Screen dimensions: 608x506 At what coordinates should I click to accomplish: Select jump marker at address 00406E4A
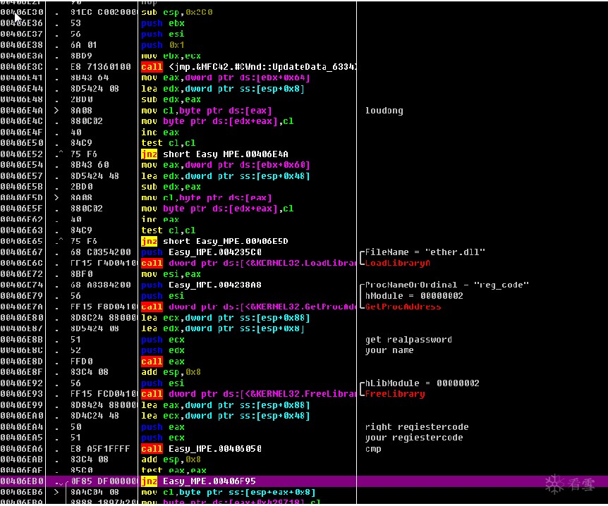(x=57, y=111)
